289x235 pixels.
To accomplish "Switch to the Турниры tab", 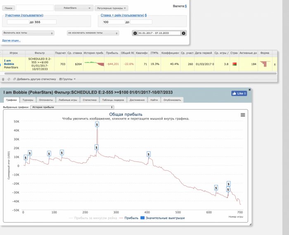I will [x=28, y=100].
